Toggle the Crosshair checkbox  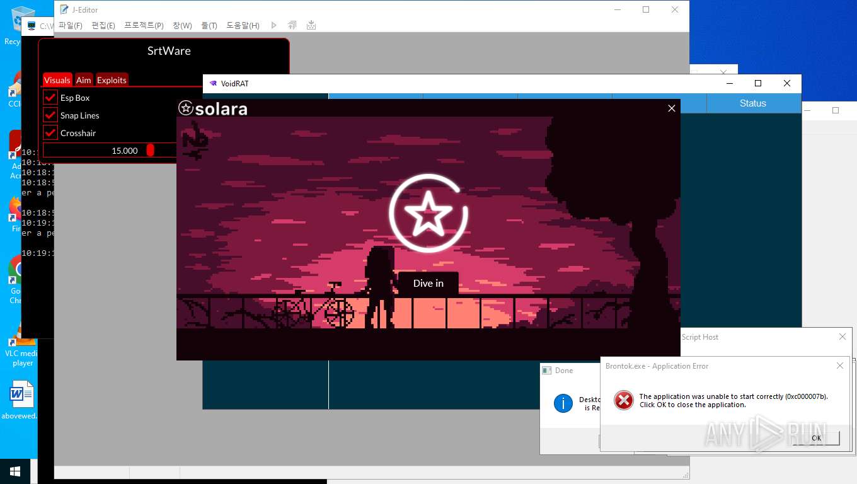click(50, 133)
